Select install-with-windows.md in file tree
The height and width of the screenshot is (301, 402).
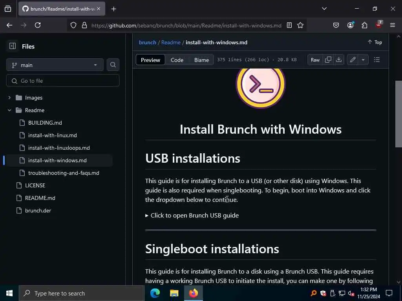click(57, 160)
